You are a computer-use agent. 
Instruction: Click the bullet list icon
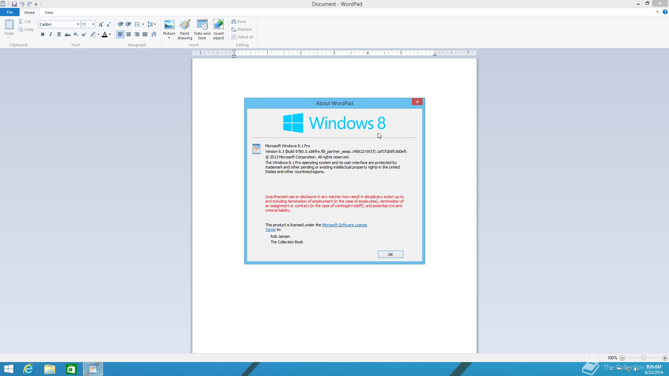pyautogui.click(x=137, y=24)
